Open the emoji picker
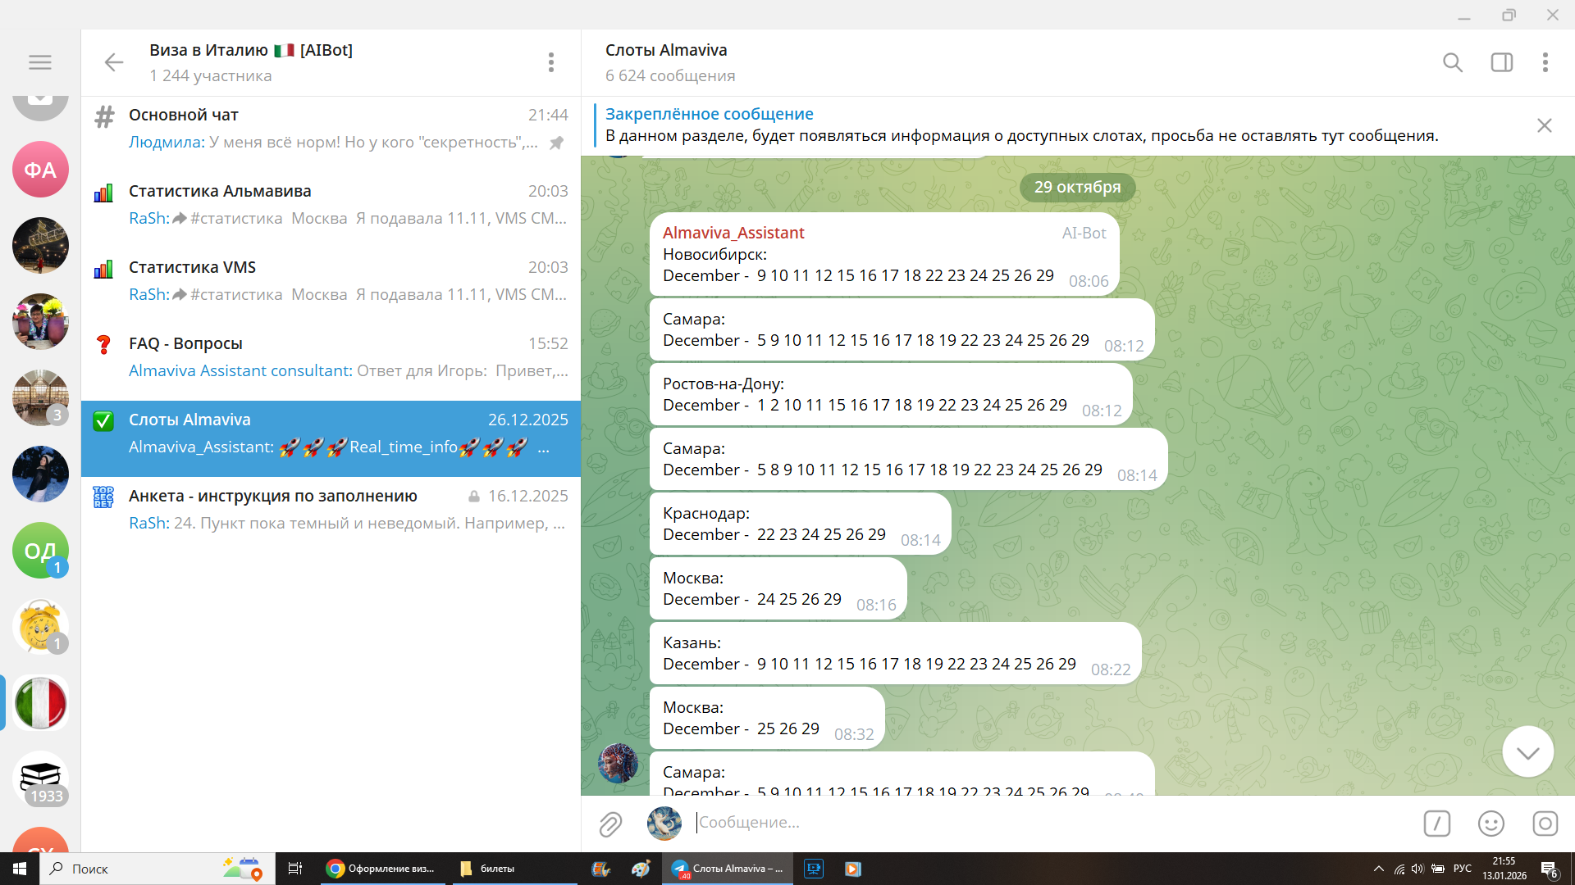This screenshot has width=1575, height=885. (x=1491, y=824)
